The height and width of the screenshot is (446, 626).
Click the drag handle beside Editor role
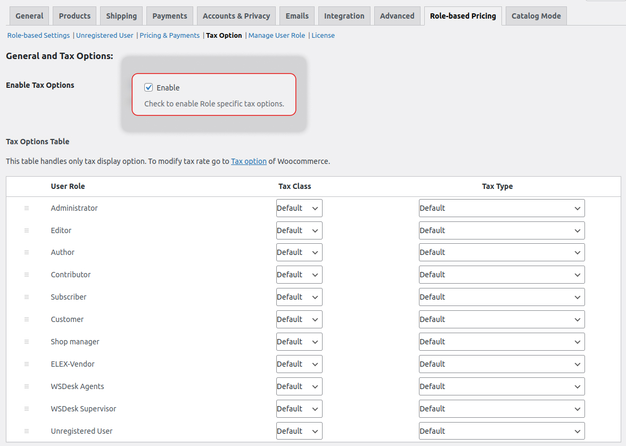pyautogui.click(x=27, y=230)
